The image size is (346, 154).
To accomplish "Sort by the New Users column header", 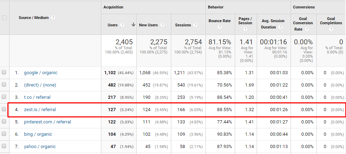I will (148, 25).
